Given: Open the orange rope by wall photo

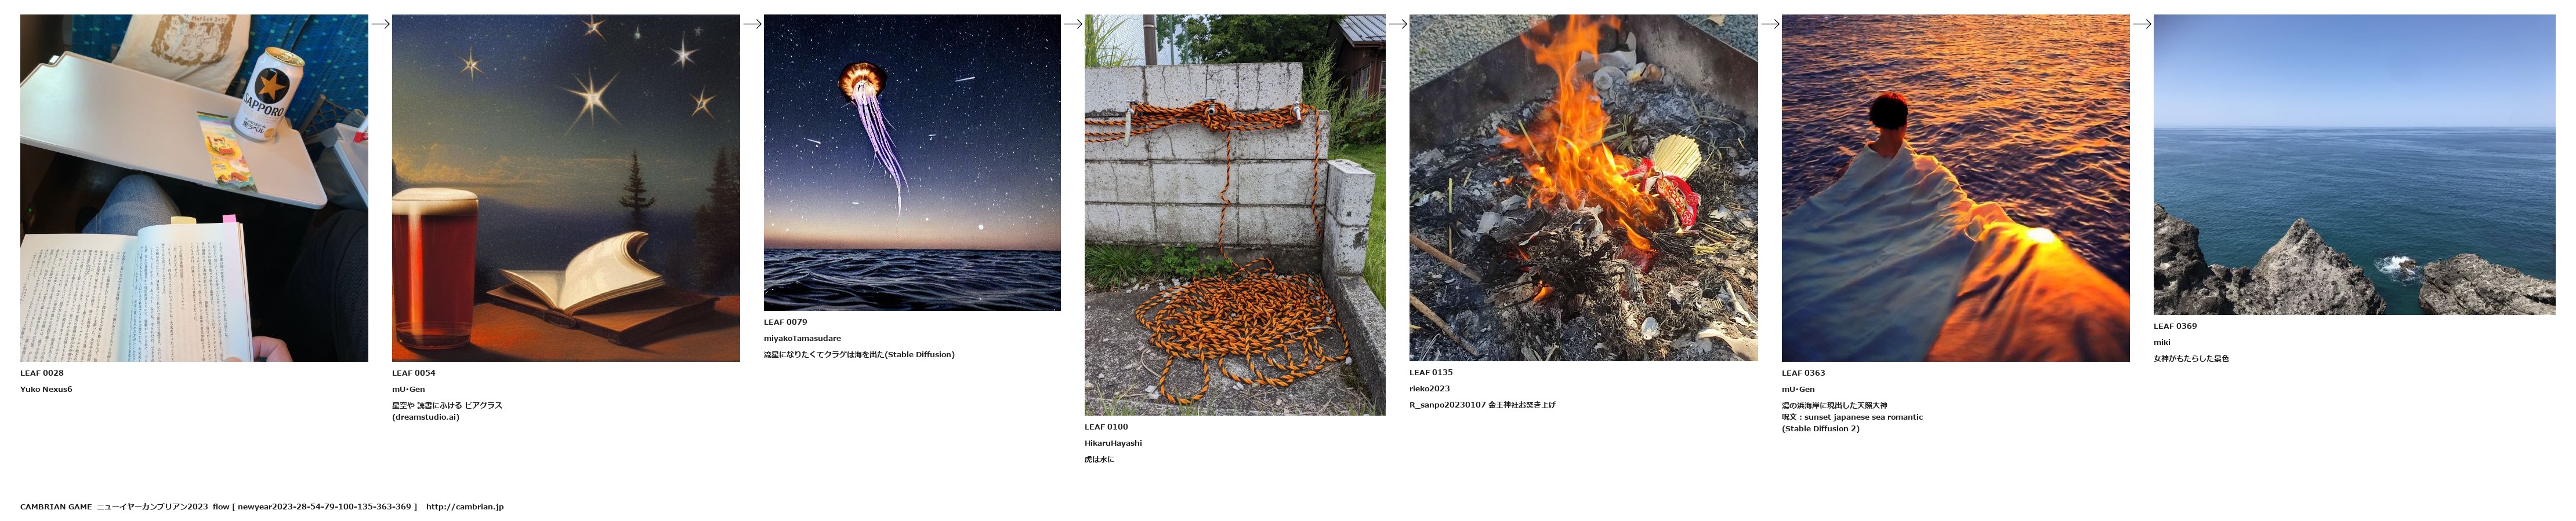Looking at the screenshot, I should 1235,215.
